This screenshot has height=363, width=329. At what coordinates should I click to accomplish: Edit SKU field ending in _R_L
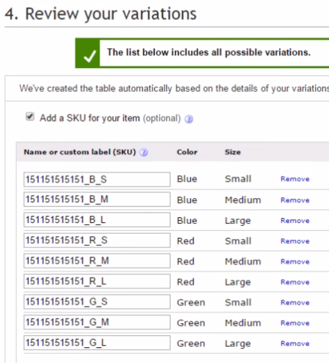pos(97,281)
